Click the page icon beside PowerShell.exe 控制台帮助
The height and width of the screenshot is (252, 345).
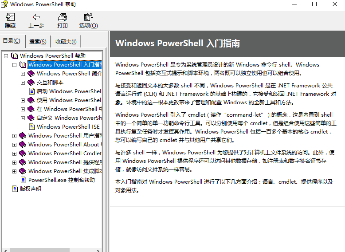point(23,180)
